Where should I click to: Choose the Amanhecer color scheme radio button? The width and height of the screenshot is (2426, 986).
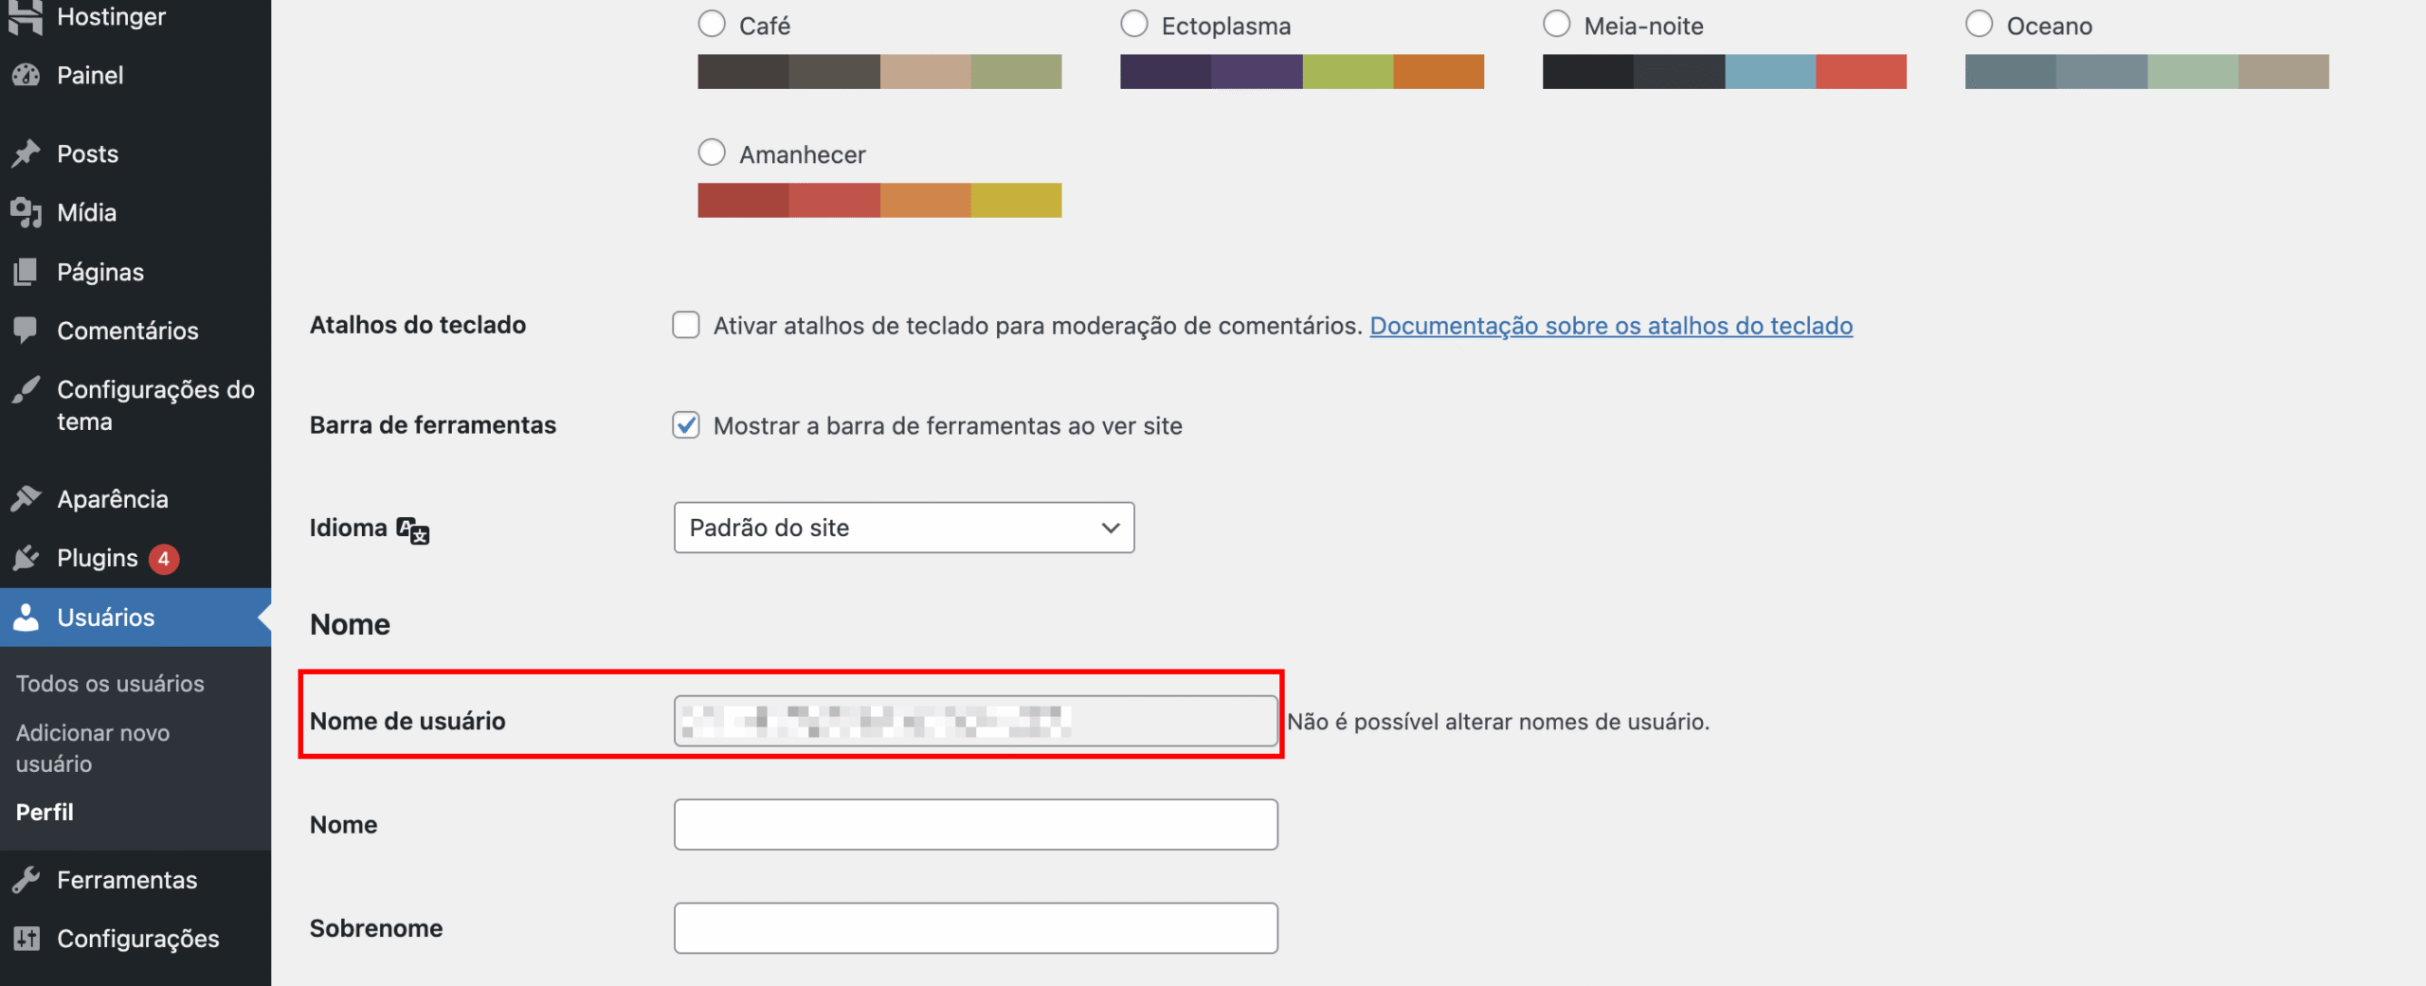712,152
